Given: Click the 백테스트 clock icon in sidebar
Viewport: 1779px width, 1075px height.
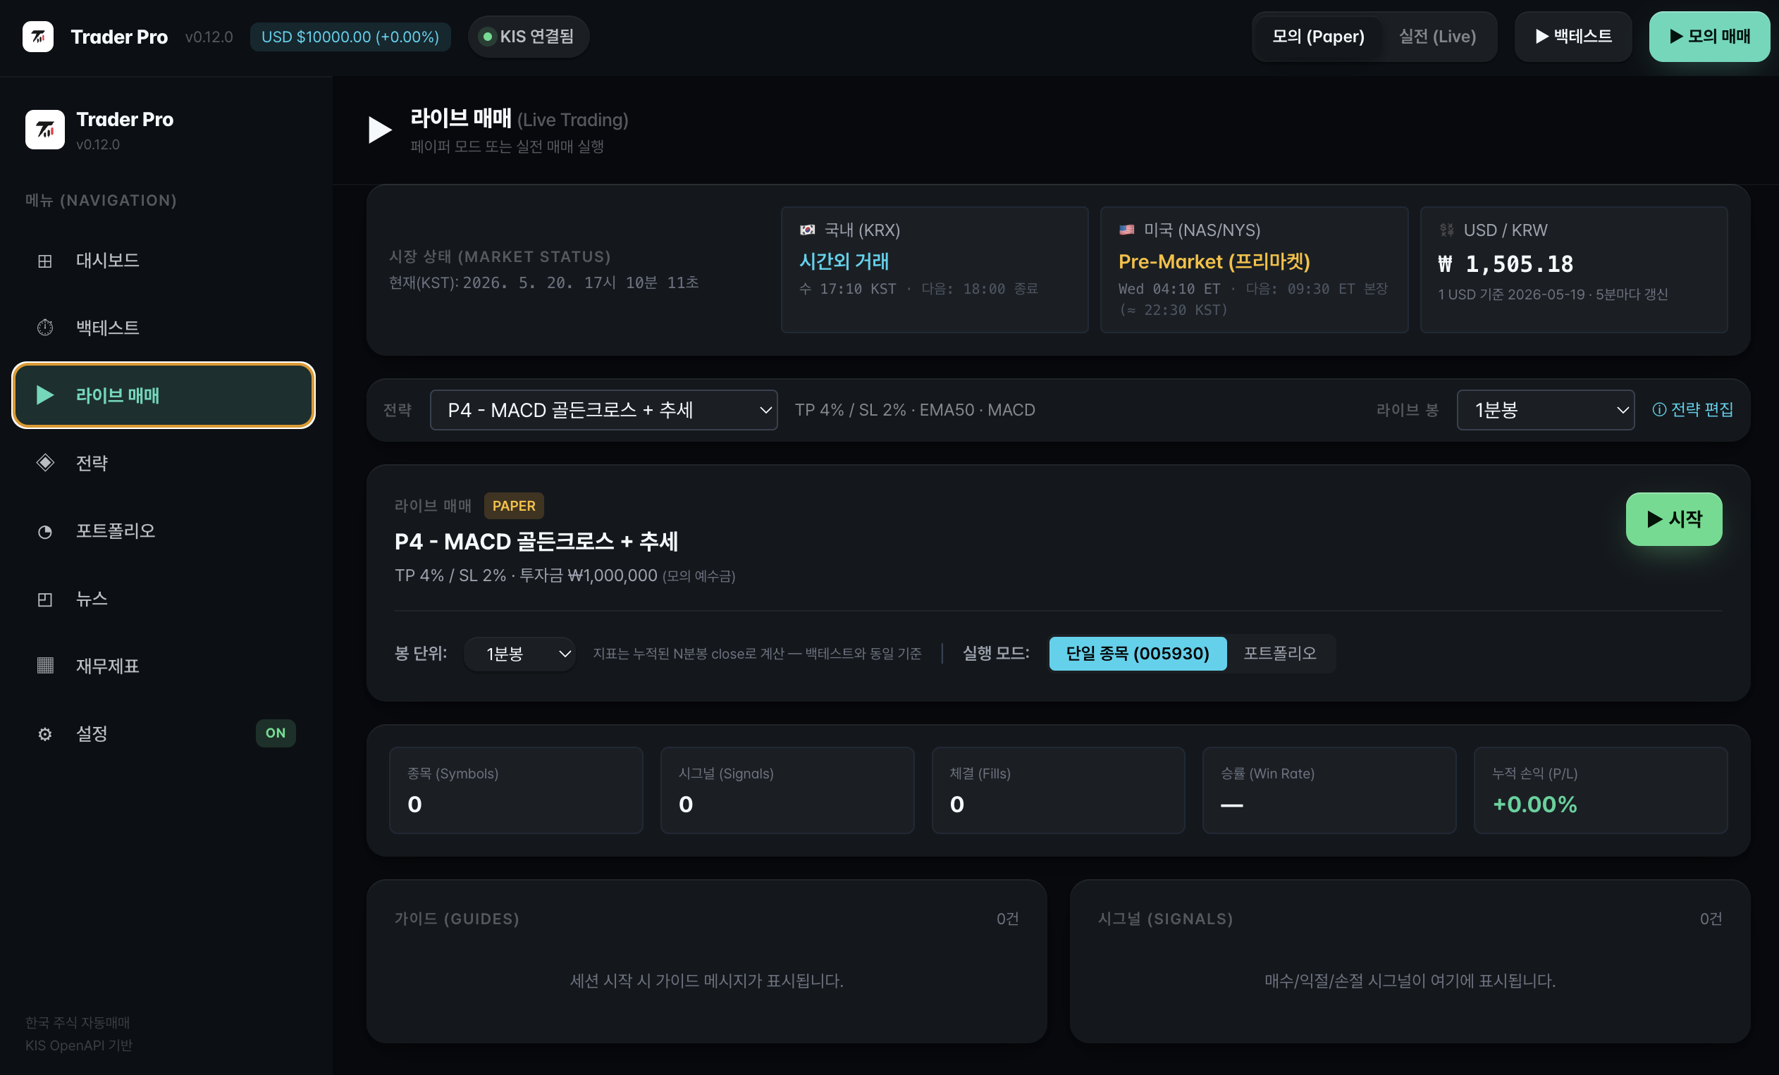Looking at the screenshot, I should coord(45,328).
